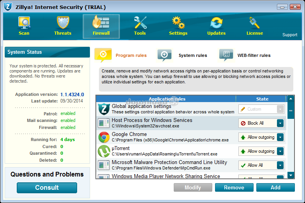Open the Scan section icon

[x=24, y=23]
